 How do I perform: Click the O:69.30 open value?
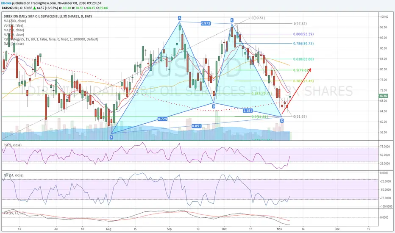pos(65,8)
